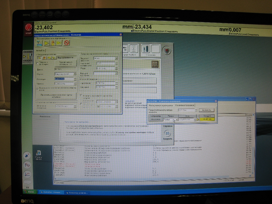Image resolution: width=272 pixels, height=204 pixels.
Task: Click the ElectroPuls device button in position table
Action: pyautogui.click(x=156, y=120)
